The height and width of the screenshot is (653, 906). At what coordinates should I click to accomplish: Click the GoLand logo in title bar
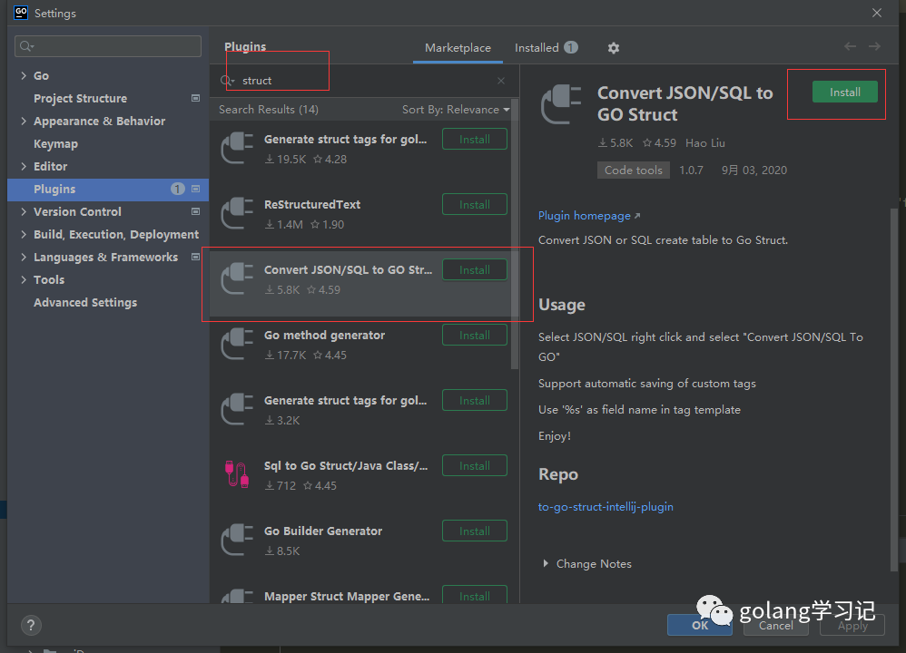click(x=21, y=13)
